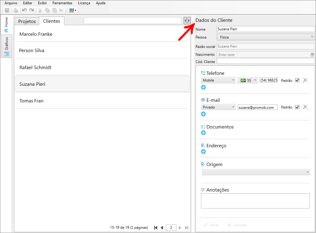Click the page number field
Screen dimensions: 316x233
[171, 228]
